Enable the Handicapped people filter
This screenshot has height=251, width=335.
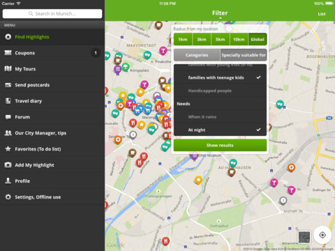[220, 91]
